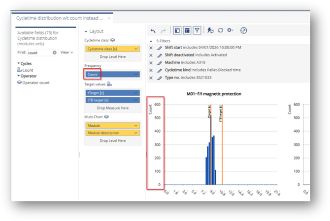Click Drop Level Here under Multi-Chart
Screen dimensions: 330x221
(x=113, y=140)
